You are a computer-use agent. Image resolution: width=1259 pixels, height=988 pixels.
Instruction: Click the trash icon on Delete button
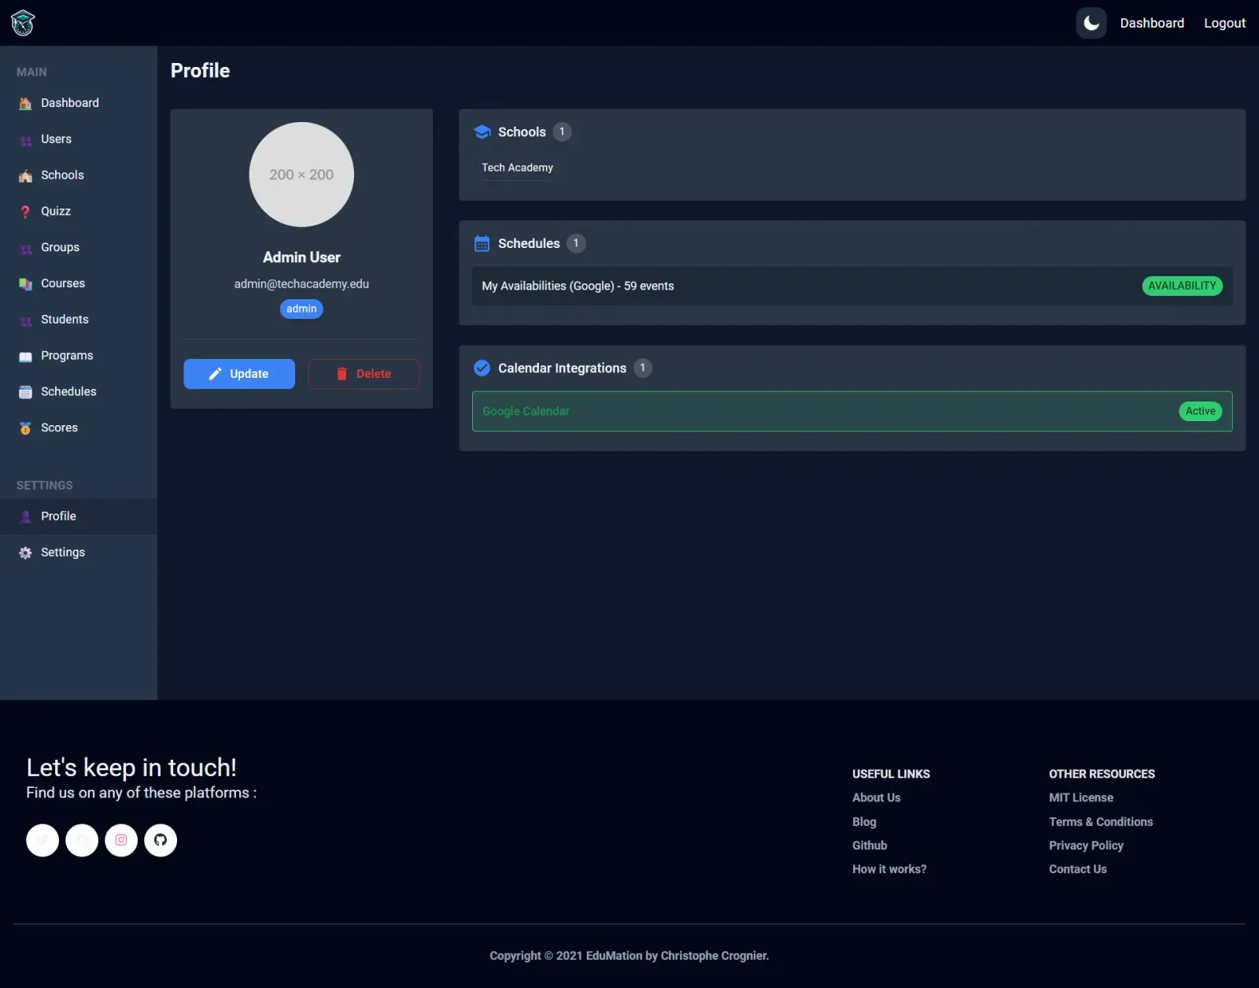tap(342, 374)
